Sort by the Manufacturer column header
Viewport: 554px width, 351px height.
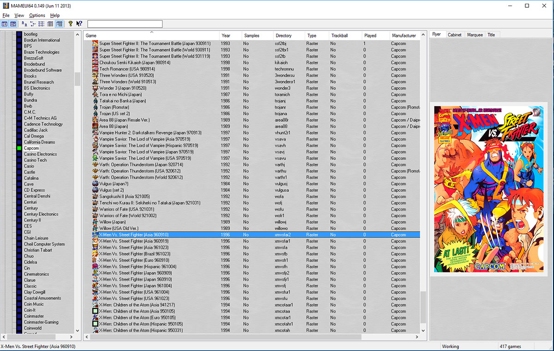coord(405,36)
